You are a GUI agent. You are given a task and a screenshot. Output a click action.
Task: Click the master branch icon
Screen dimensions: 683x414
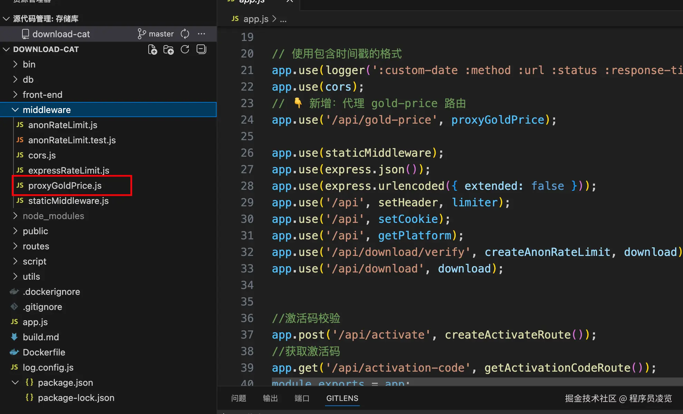tap(141, 34)
